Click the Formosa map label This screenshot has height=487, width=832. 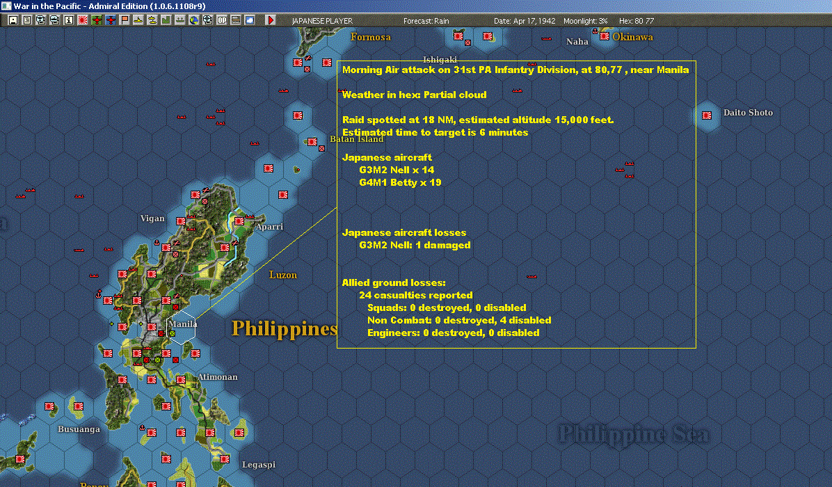click(370, 37)
